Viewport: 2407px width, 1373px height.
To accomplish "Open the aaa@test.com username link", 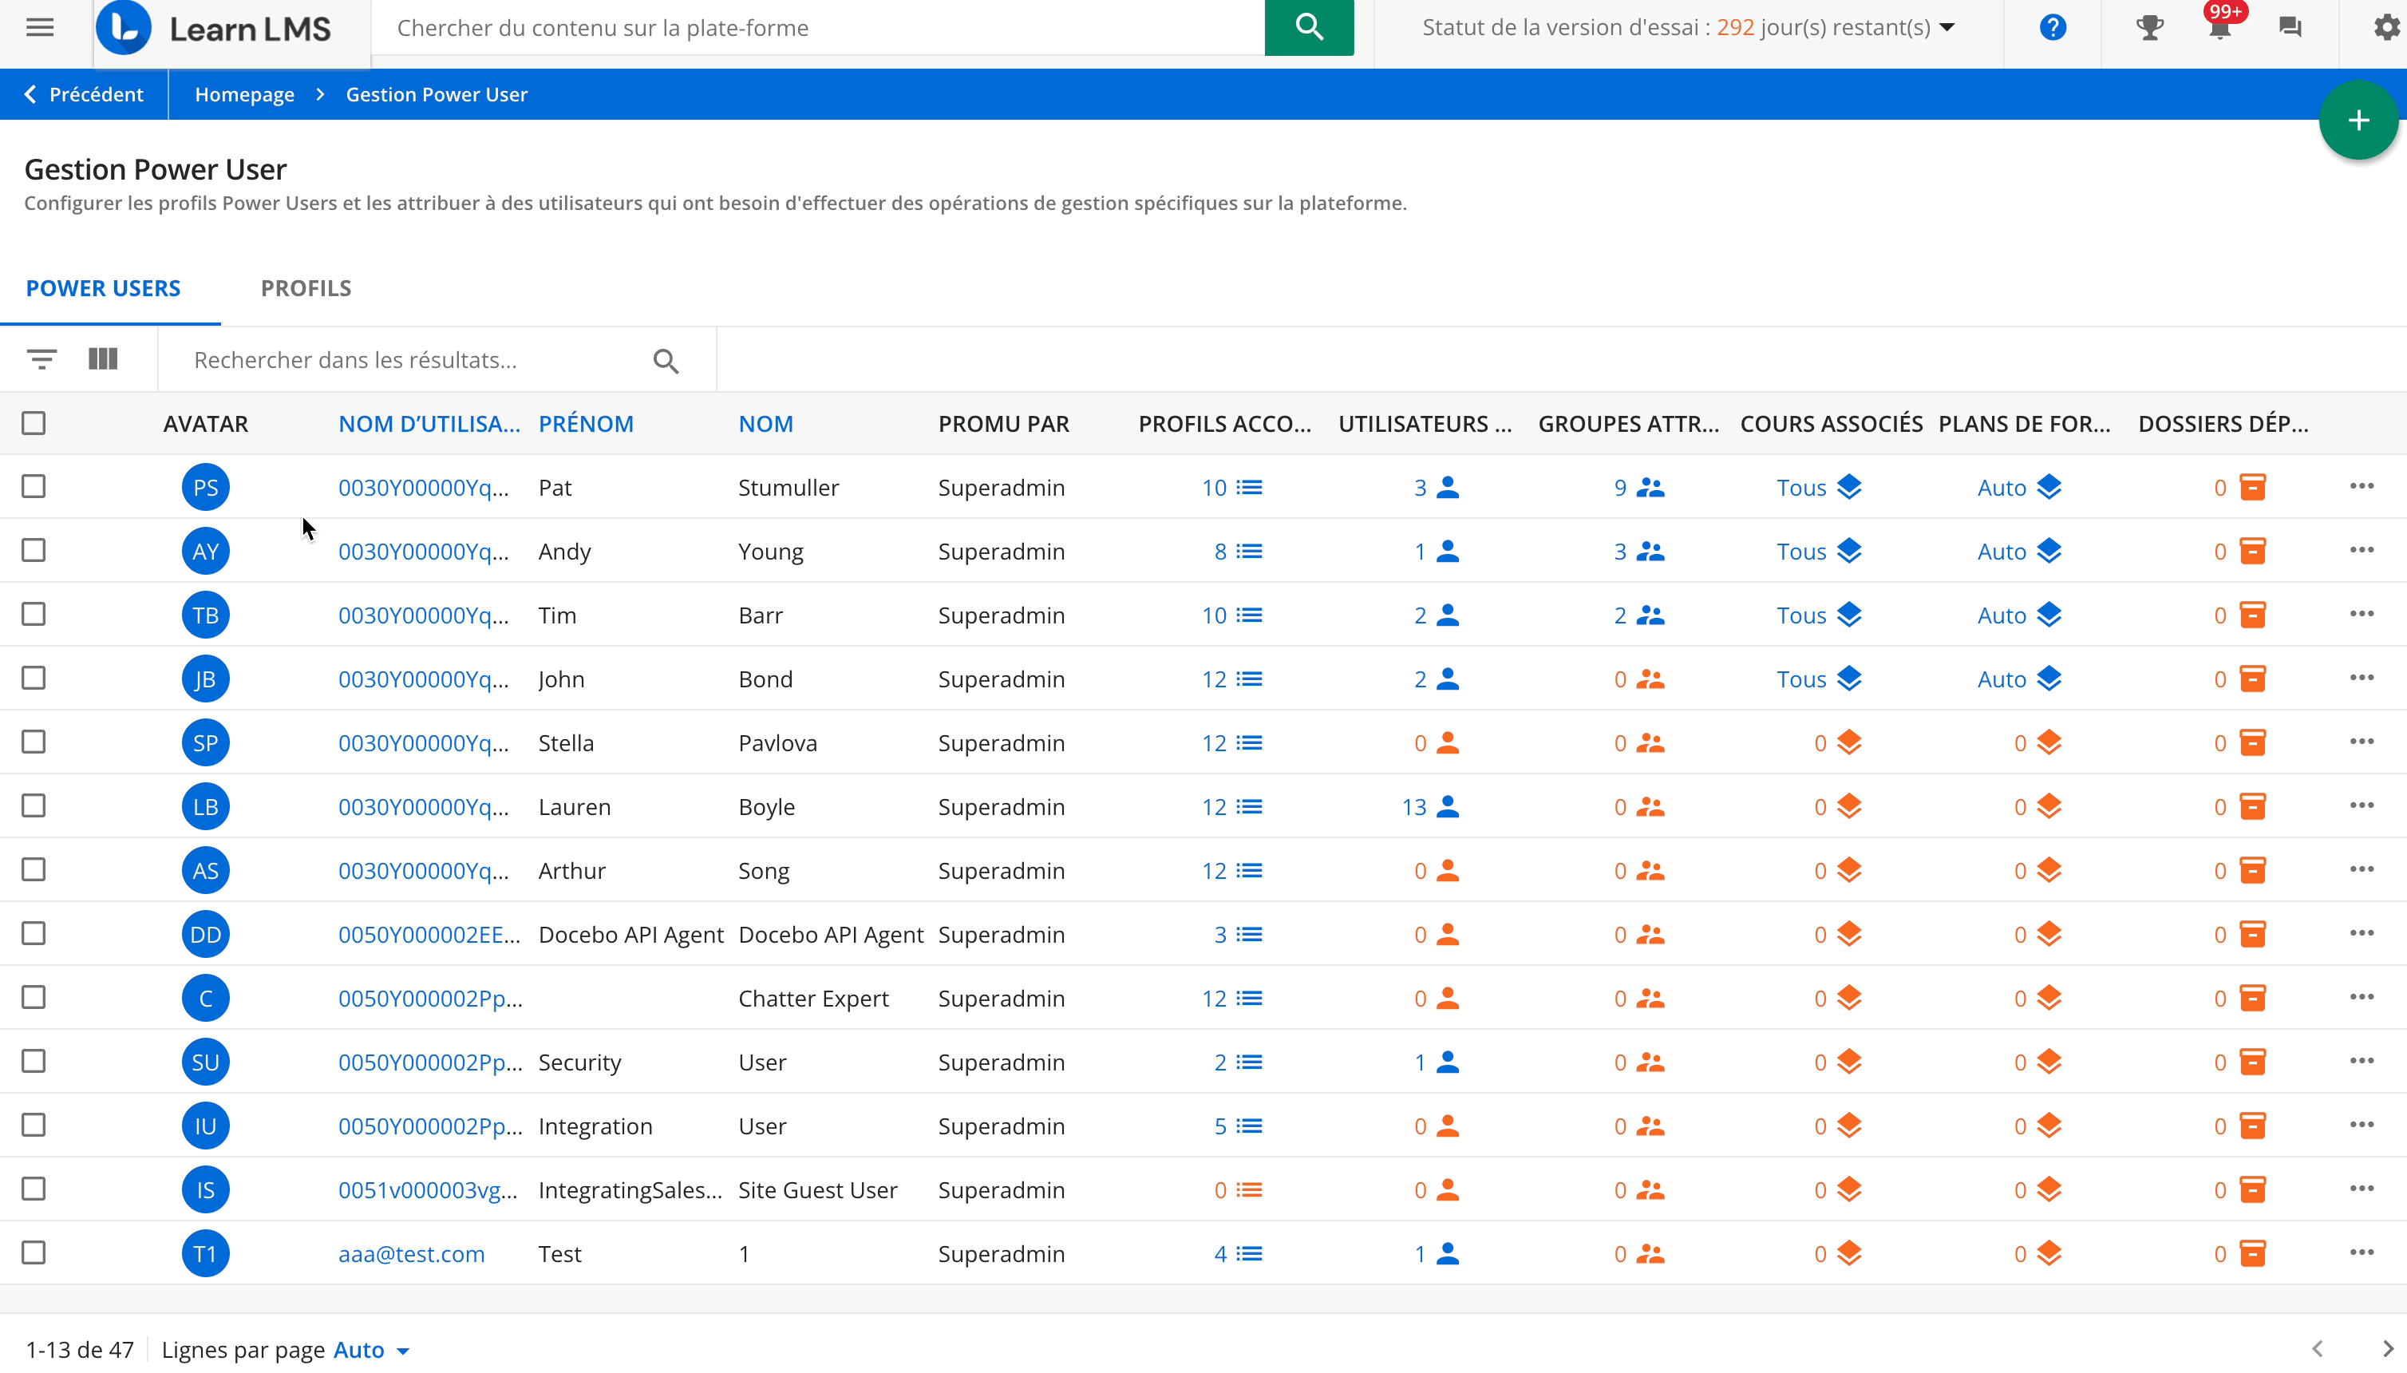I will click(x=411, y=1254).
